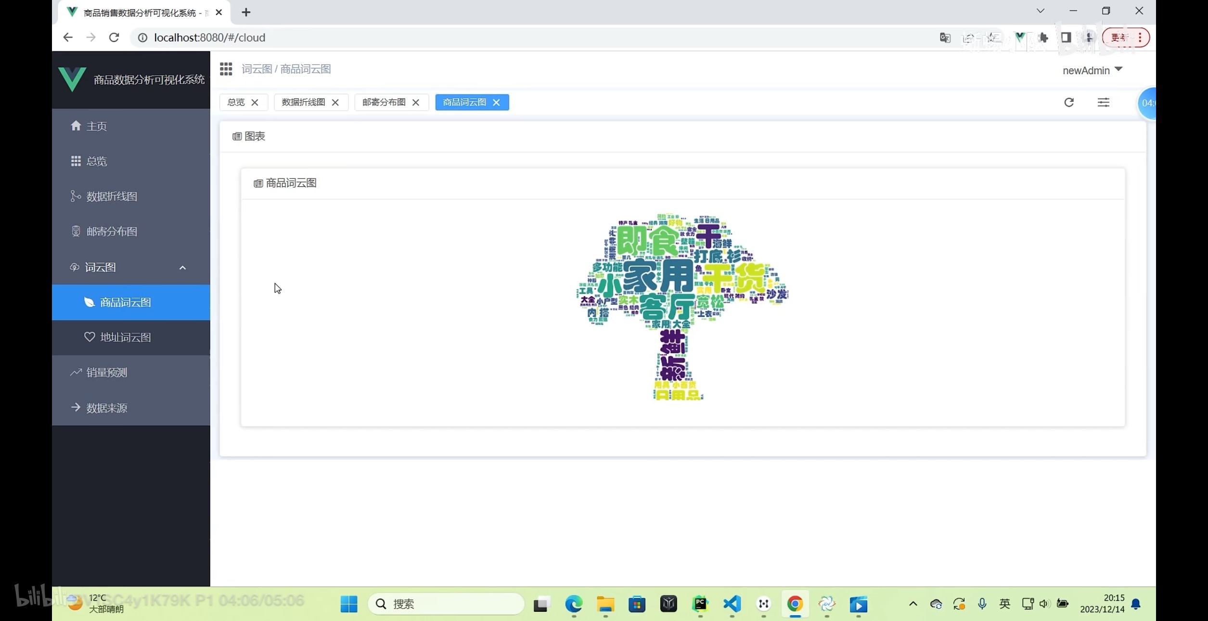Expand the browser tab search chevron
Screen dimensions: 1208x621
click(1040, 11)
